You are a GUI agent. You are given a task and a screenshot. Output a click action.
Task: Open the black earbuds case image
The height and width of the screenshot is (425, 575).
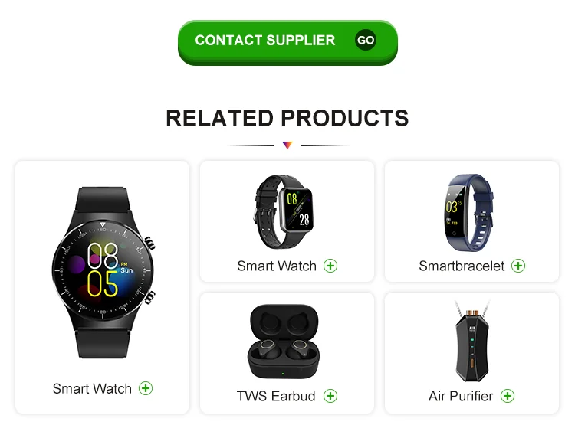click(x=284, y=341)
